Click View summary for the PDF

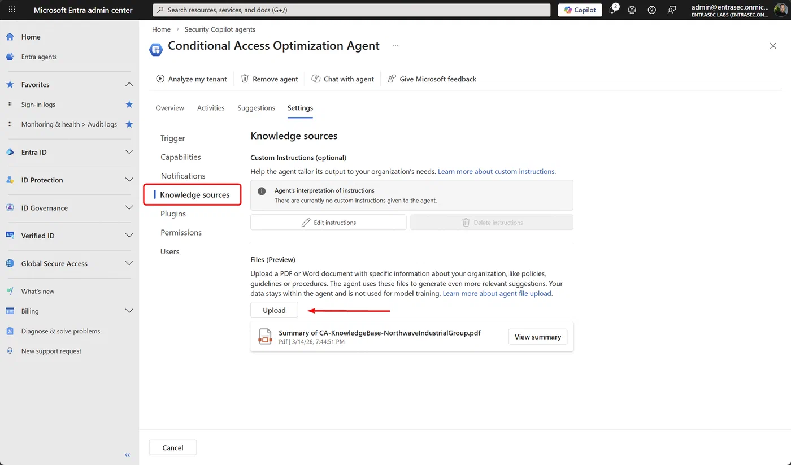point(538,337)
